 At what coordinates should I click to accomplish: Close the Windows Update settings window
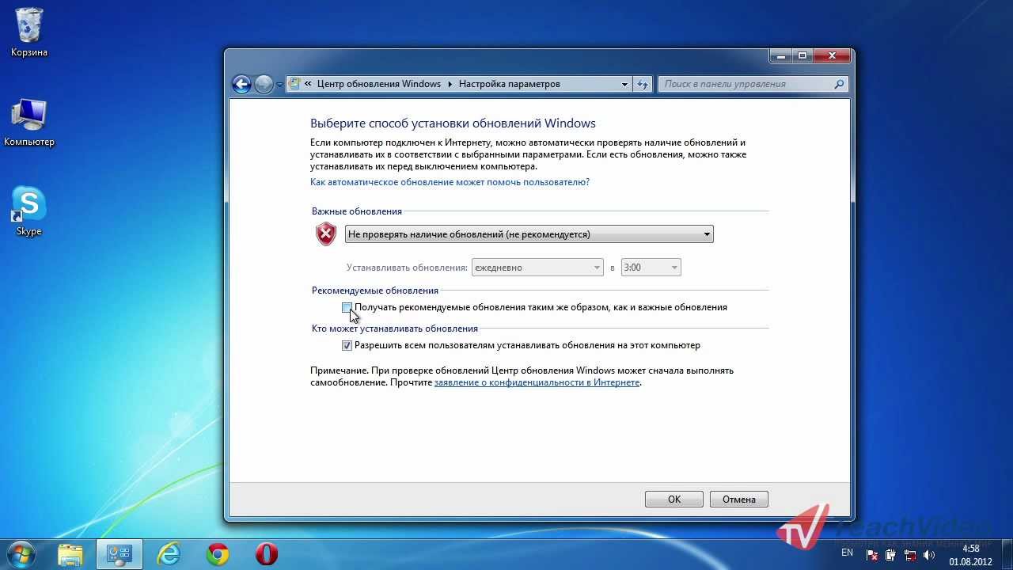[833, 56]
